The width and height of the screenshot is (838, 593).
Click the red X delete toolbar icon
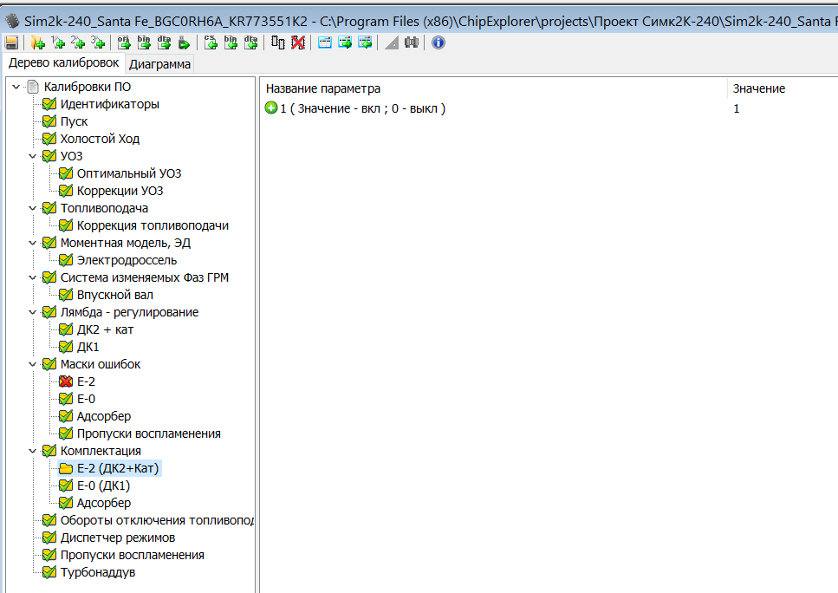click(x=298, y=42)
